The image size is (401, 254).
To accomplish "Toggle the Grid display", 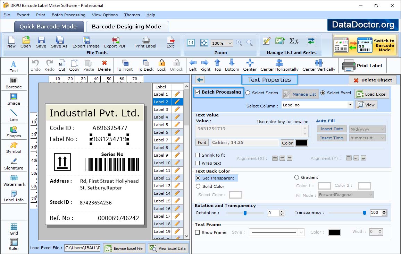I will (x=14, y=229).
